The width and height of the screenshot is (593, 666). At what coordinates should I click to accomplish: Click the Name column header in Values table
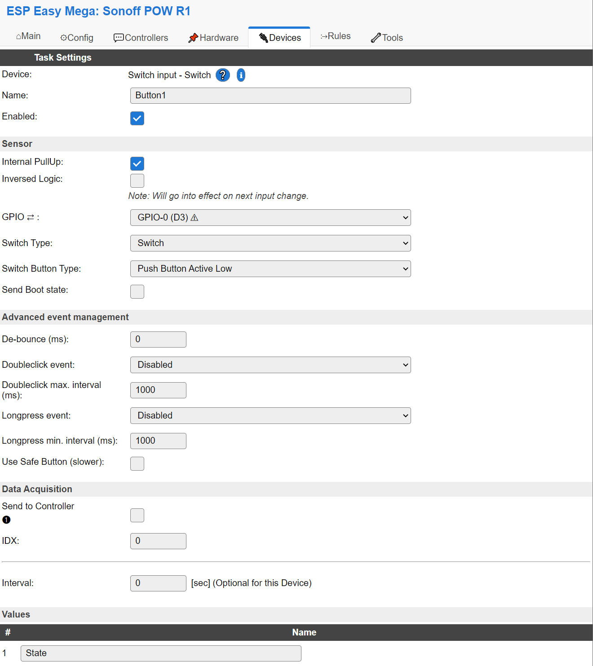point(304,632)
